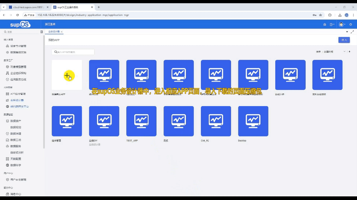The width and height of the screenshot is (357, 200).
Task: Open 数据规划 in sidebar
Action: pyautogui.click(x=16, y=128)
